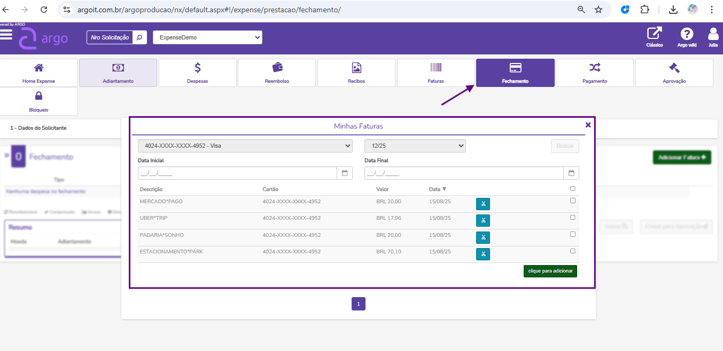Open the Clássico external link icon
The width and height of the screenshot is (723, 351).
[654, 34]
